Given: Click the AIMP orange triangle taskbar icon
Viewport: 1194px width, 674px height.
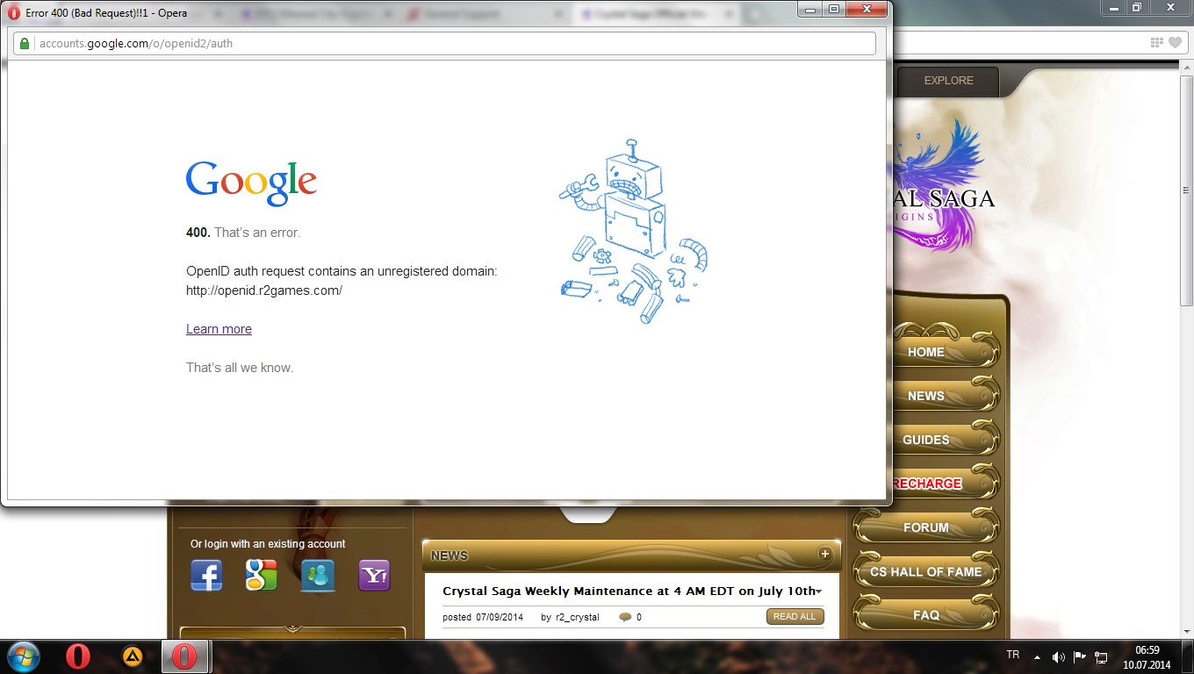Looking at the screenshot, I should (x=133, y=656).
